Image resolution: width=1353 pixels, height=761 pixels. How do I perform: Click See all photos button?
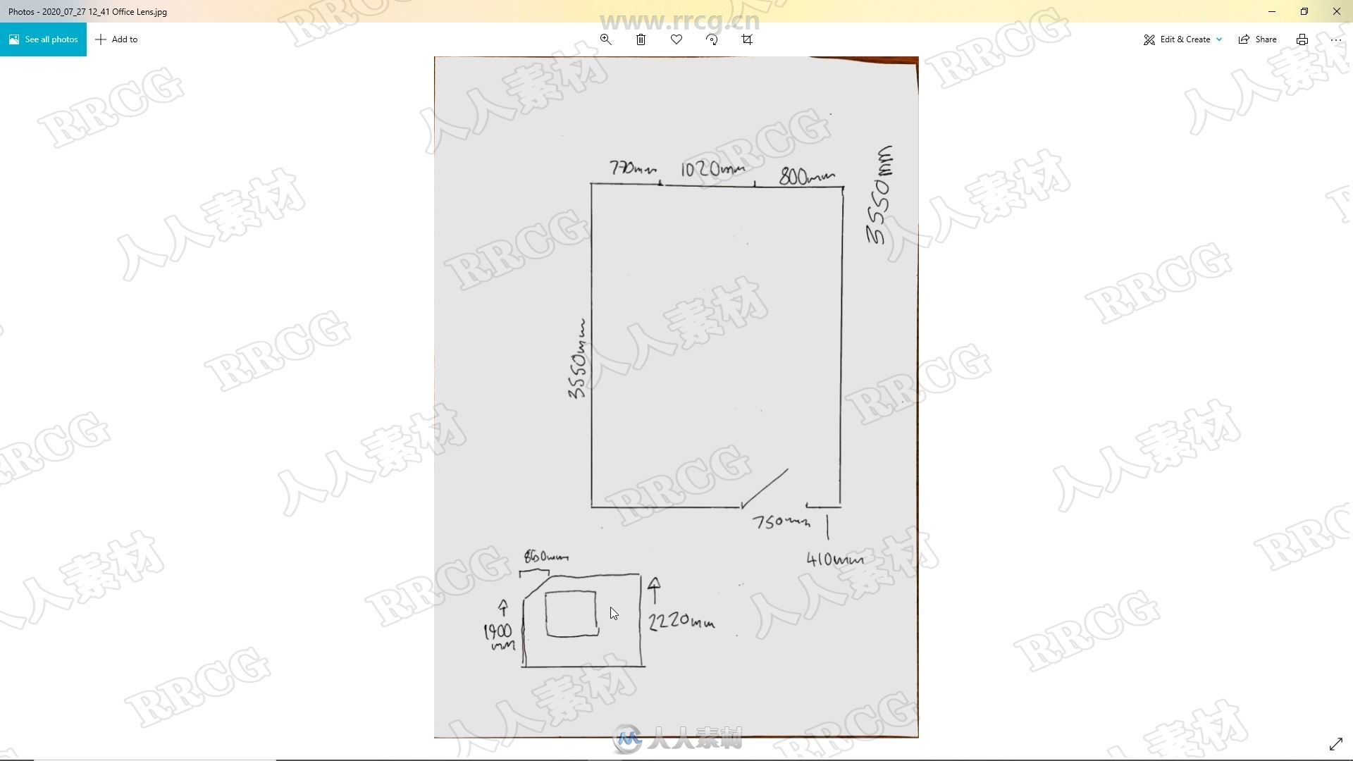pyautogui.click(x=44, y=39)
